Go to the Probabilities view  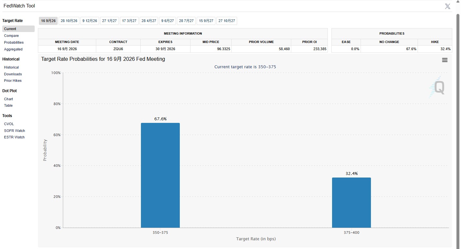(14, 42)
